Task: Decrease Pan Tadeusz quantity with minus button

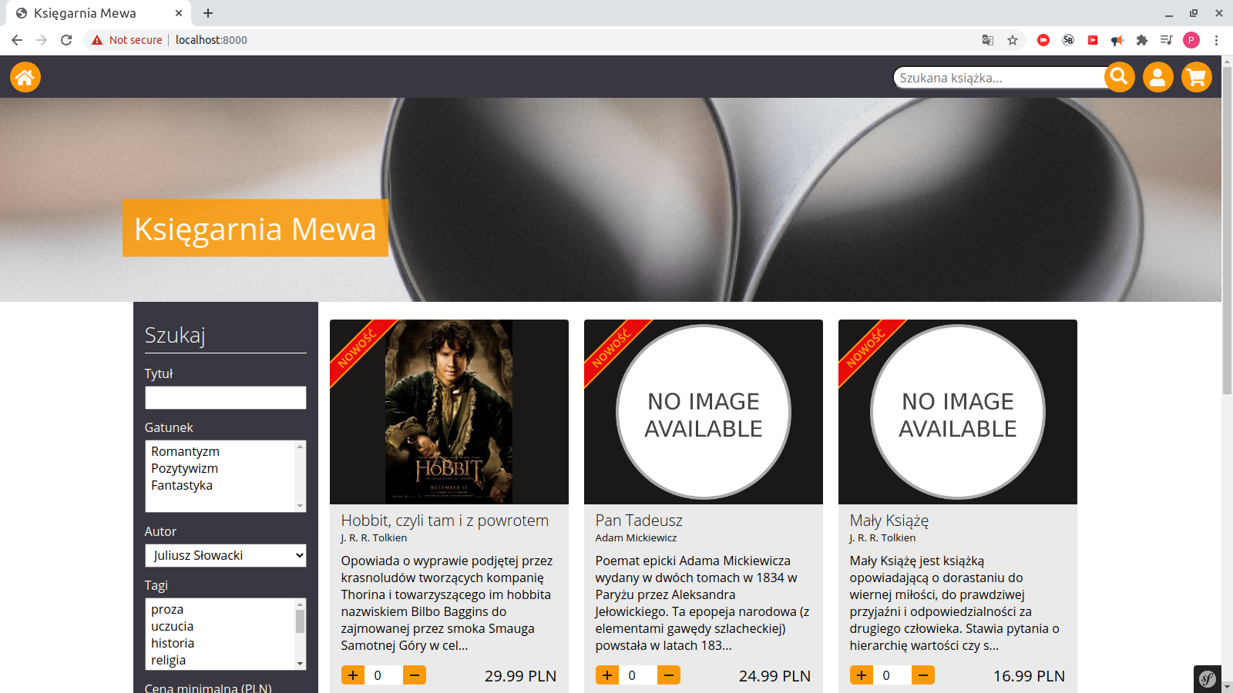Action: [668, 675]
